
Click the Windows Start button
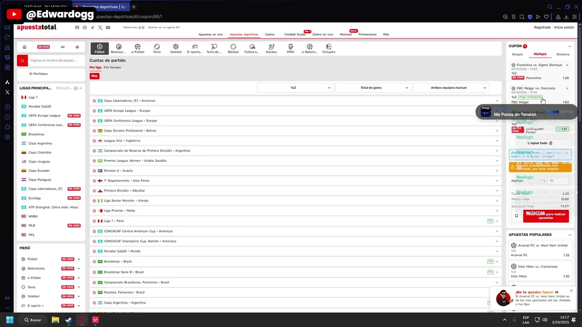point(10,320)
